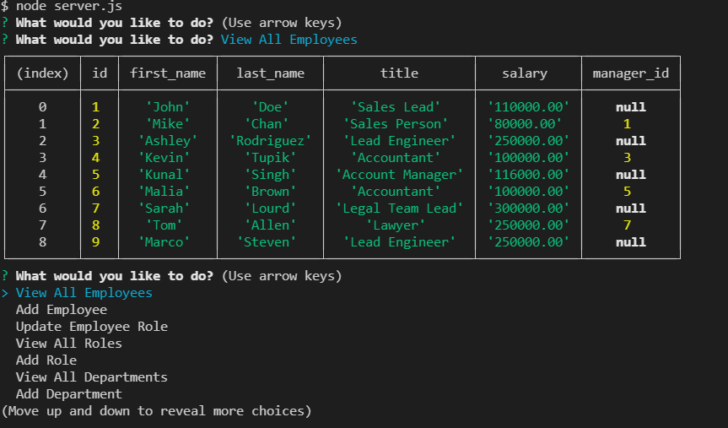Select the 'Add Employee' menu choice
The image size is (728, 428).
62,310
